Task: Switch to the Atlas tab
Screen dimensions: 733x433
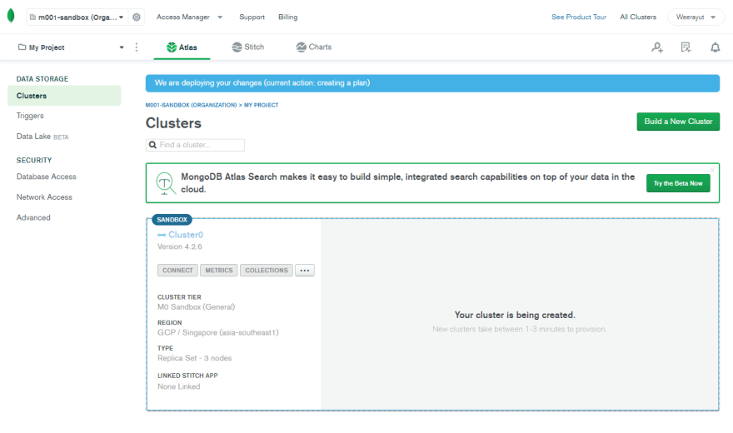Action: point(182,47)
